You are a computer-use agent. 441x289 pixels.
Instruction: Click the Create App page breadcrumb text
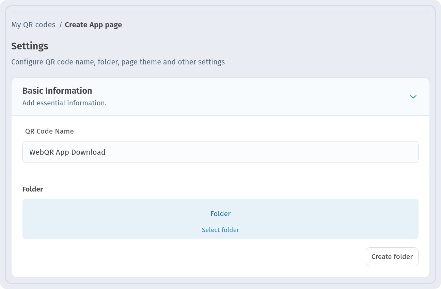pos(93,25)
